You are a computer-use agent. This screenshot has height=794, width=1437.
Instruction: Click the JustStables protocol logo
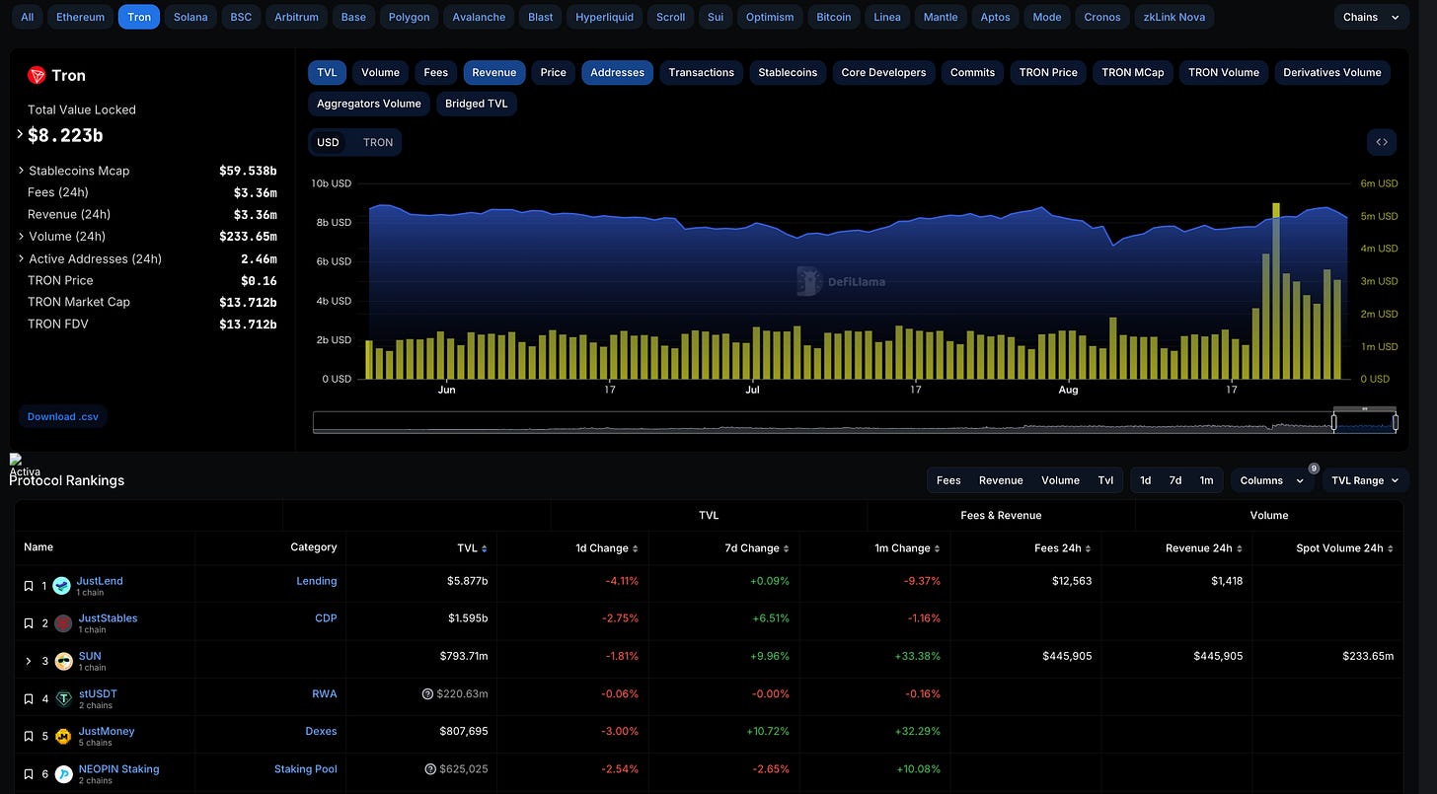coord(62,623)
